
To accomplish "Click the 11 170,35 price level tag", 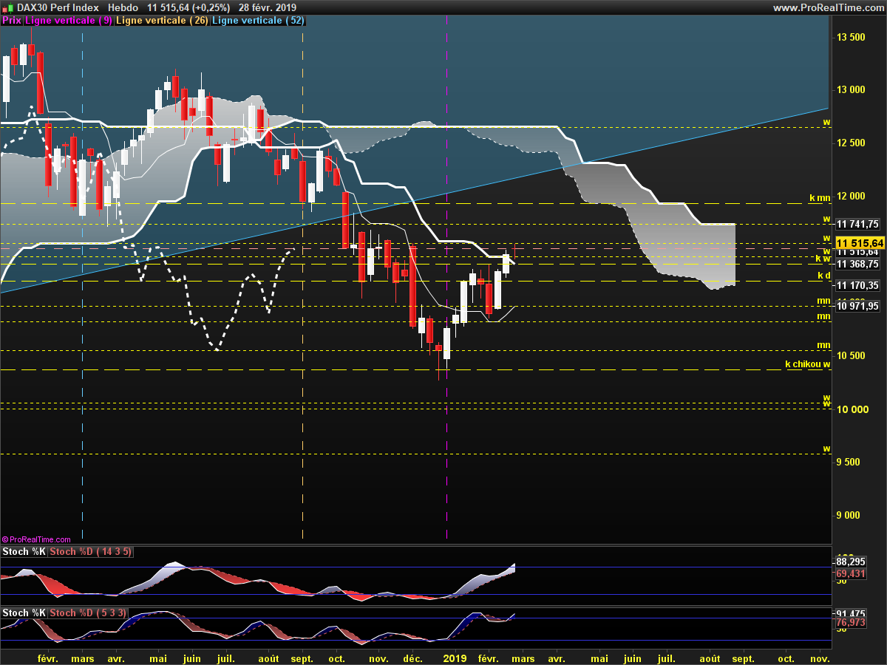I will (857, 285).
